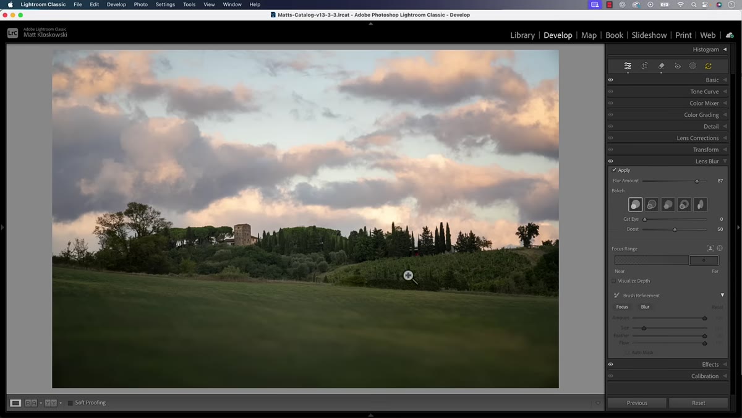Image resolution: width=742 pixels, height=418 pixels.
Task: Select the Edit sliders tool icon
Action: click(x=628, y=66)
